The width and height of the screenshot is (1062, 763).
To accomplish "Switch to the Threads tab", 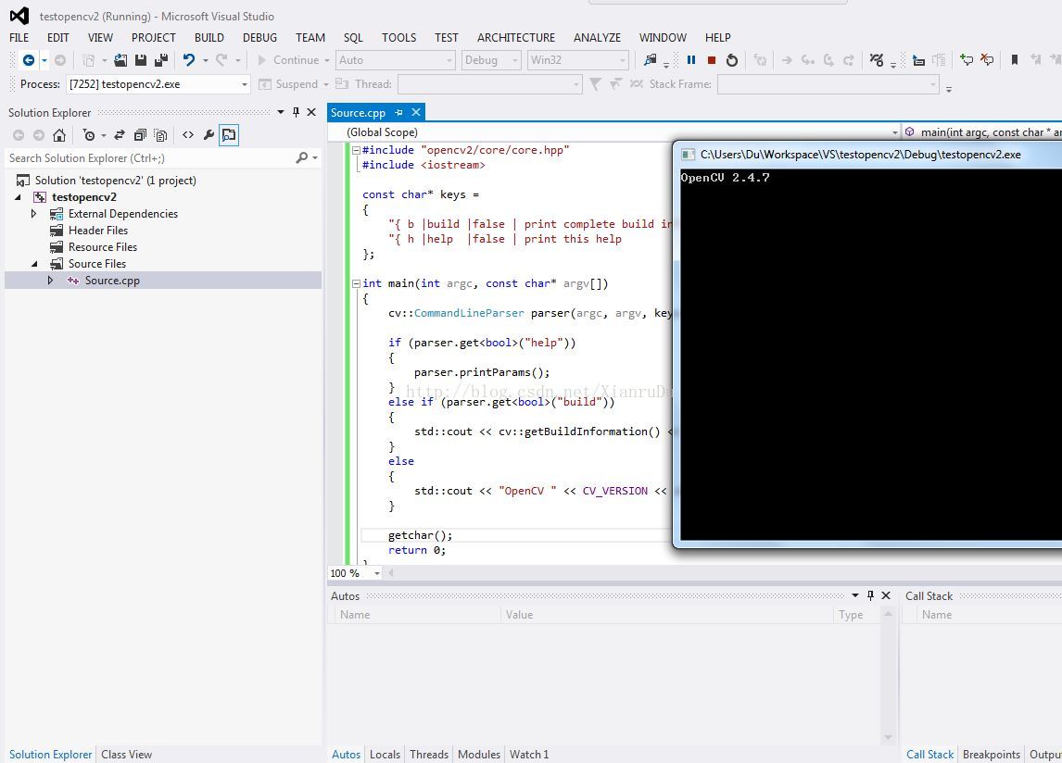I will click(429, 754).
